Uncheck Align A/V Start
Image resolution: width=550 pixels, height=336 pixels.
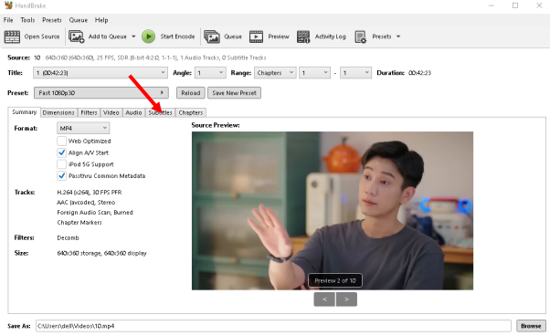(x=61, y=152)
